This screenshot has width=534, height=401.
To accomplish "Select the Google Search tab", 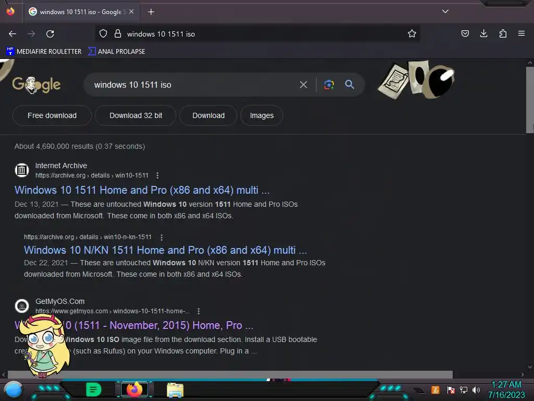I will [80, 12].
